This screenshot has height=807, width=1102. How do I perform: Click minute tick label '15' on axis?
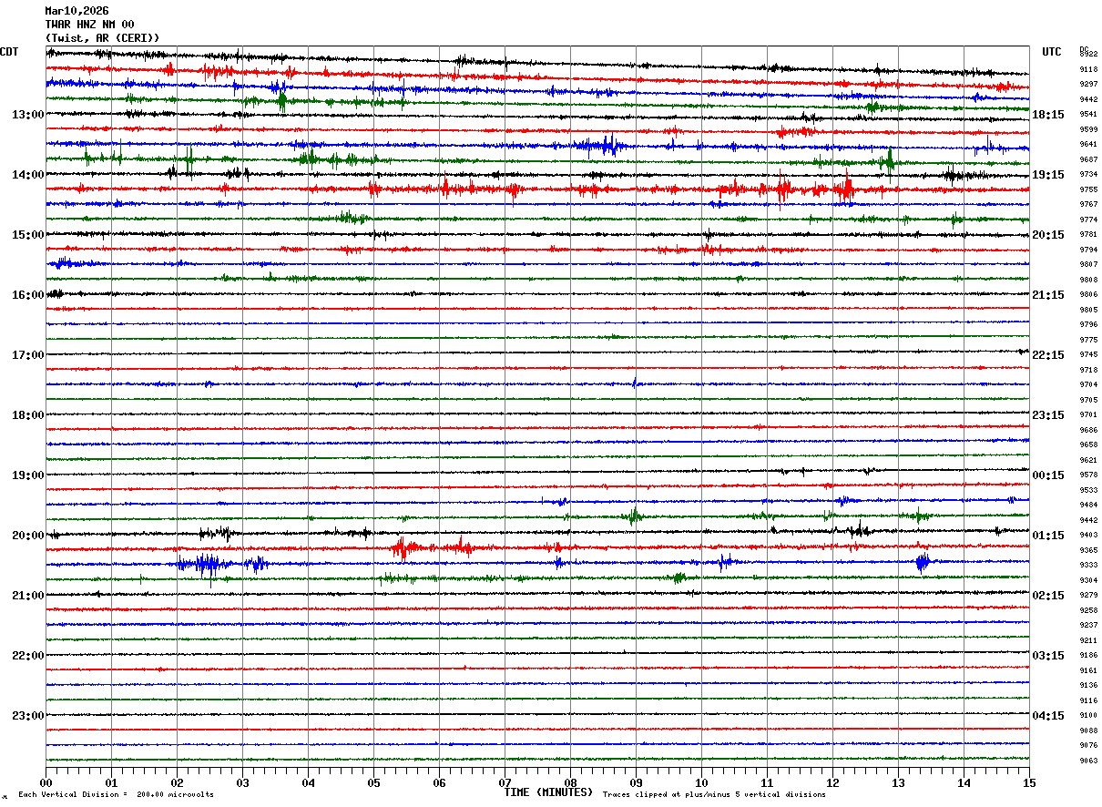pos(1028,782)
